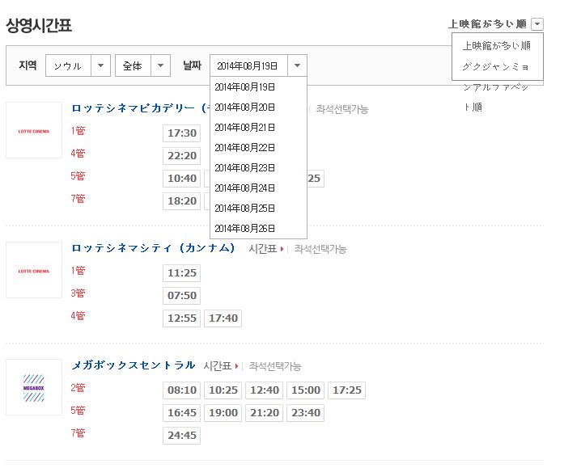
Task: Click the Megabox Central logo icon
Action: [34, 387]
